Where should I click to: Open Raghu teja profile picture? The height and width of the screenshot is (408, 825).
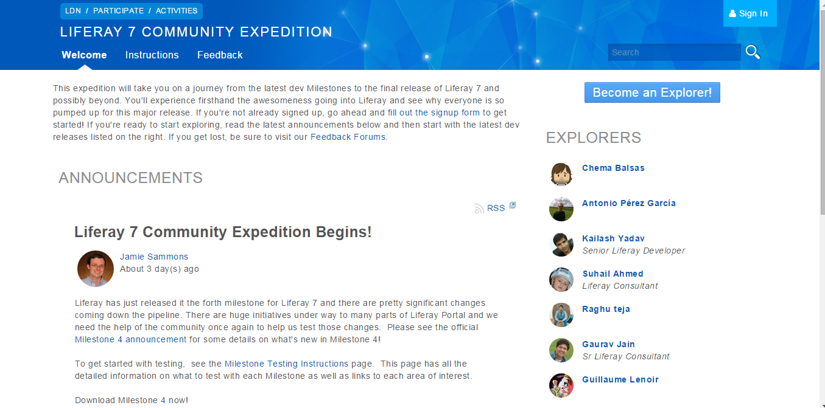(x=561, y=315)
